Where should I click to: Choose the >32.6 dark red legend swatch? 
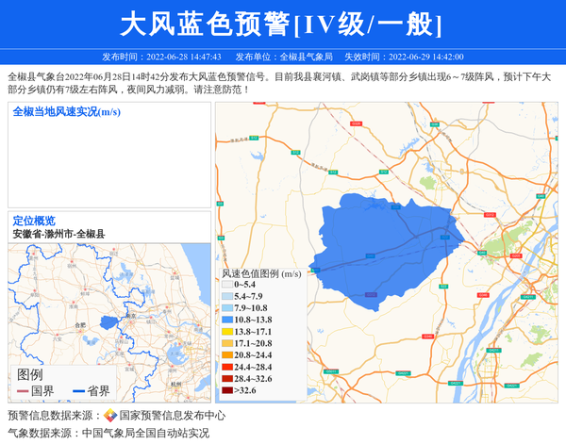pyautogui.click(x=227, y=390)
